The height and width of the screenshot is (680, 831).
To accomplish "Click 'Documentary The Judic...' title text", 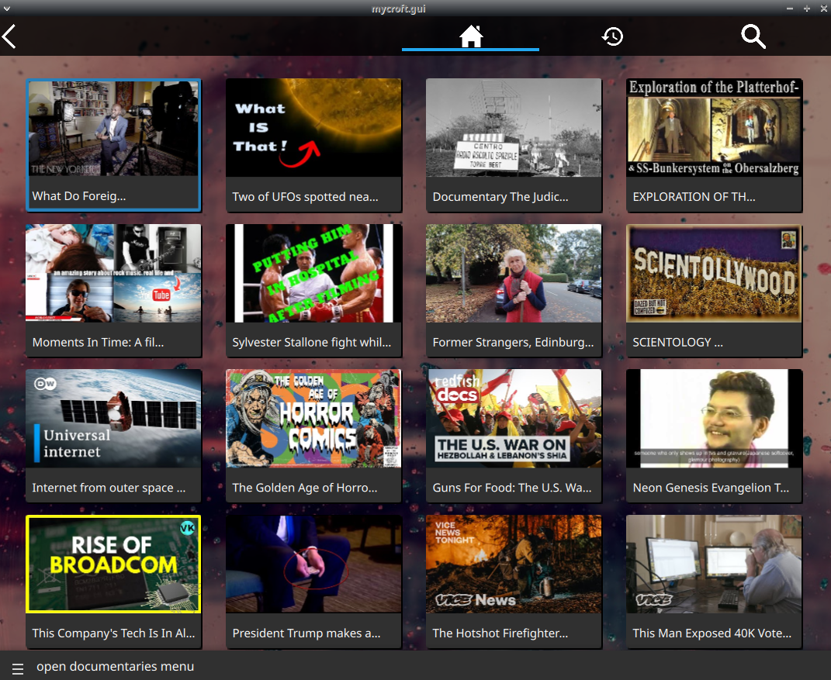I will 500,197.
